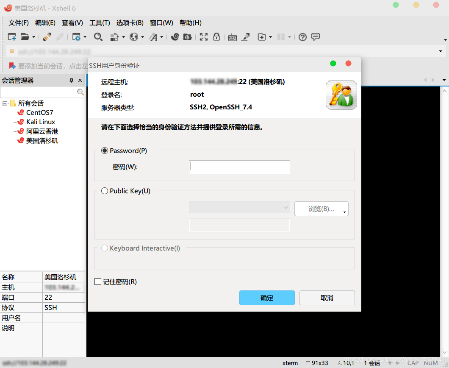Click the 端口 value 22 cell
This screenshot has height=368, width=449.
coord(64,298)
